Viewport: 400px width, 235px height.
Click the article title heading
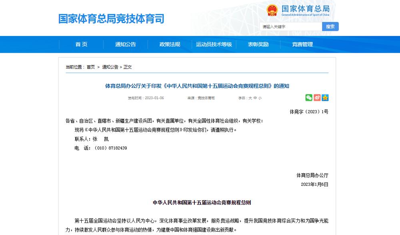197,86
